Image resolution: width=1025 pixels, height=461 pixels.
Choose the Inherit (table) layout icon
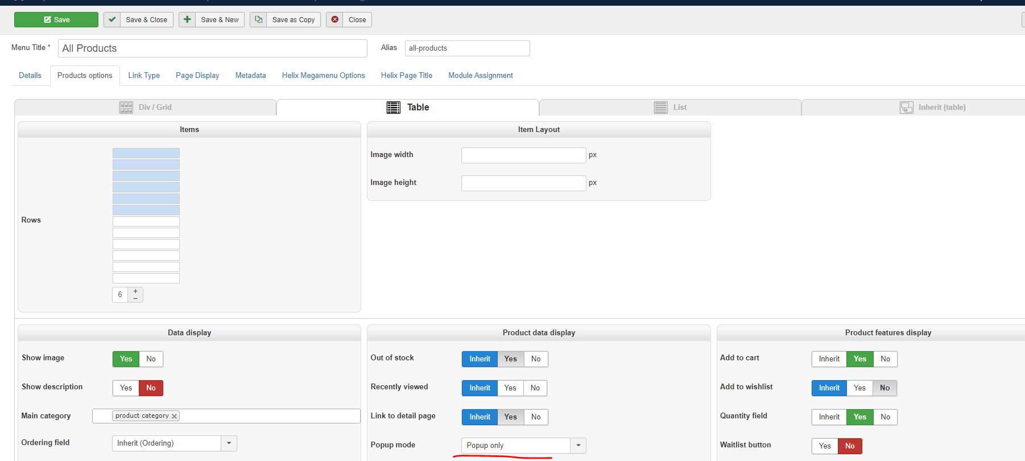pyautogui.click(x=906, y=108)
